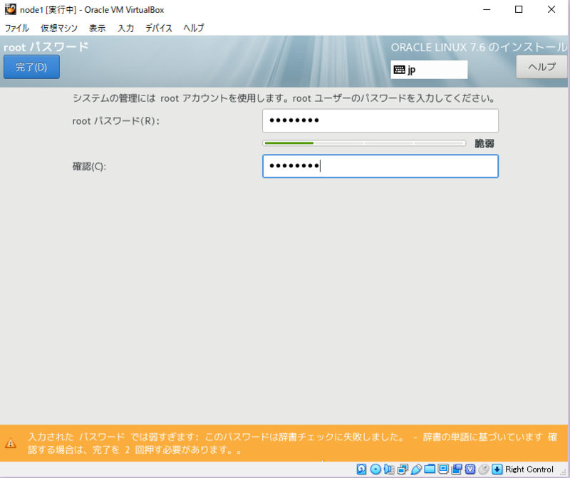The image size is (570, 478).
Task: Open the ヘルプ menu in menu bar
Action: tap(194, 28)
